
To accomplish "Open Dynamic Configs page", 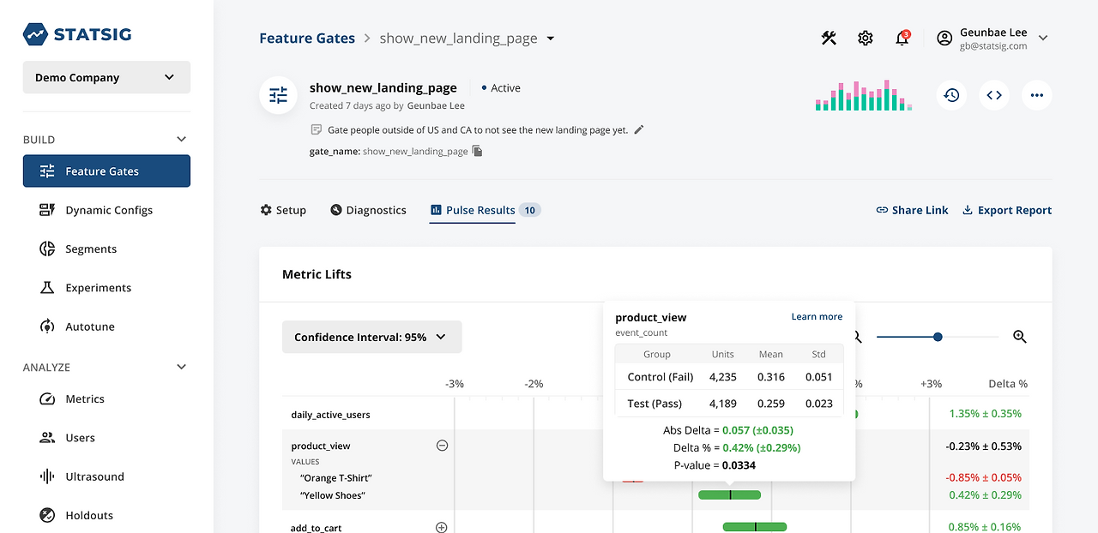I will (x=109, y=210).
